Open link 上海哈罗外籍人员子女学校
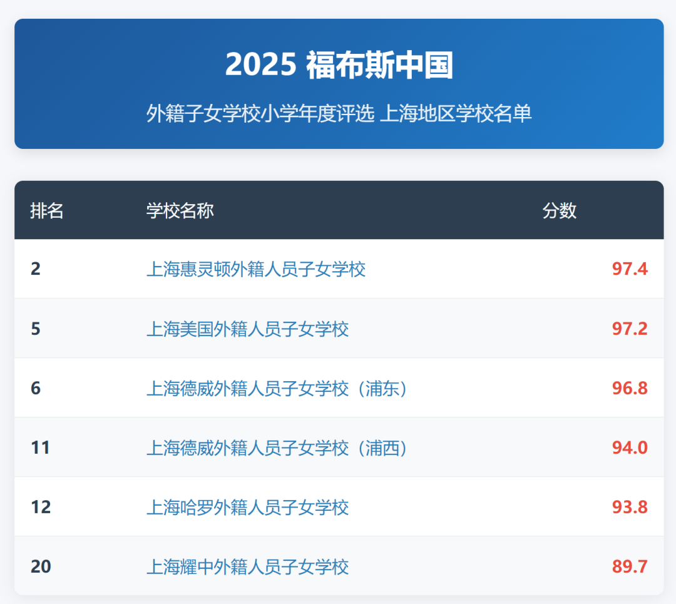This screenshot has height=604, width=676. click(247, 508)
